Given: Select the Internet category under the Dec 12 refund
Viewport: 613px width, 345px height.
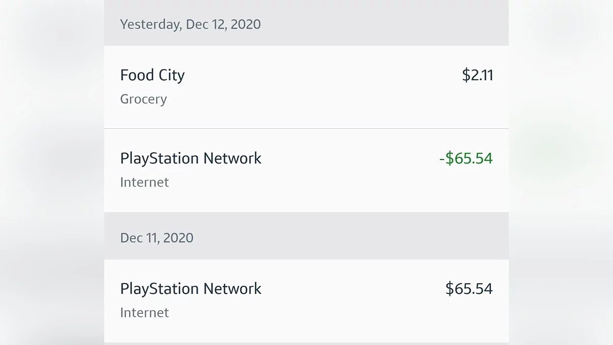Looking at the screenshot, I should coord(145,182).
